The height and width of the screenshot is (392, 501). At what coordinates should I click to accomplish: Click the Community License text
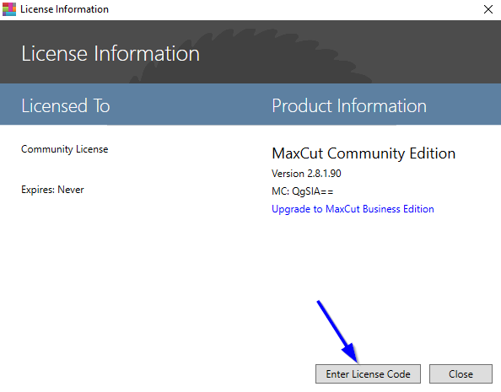(65, 149)
